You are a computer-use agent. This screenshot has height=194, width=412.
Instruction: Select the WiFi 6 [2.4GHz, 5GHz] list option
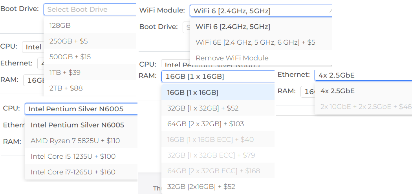click(233, 27)
